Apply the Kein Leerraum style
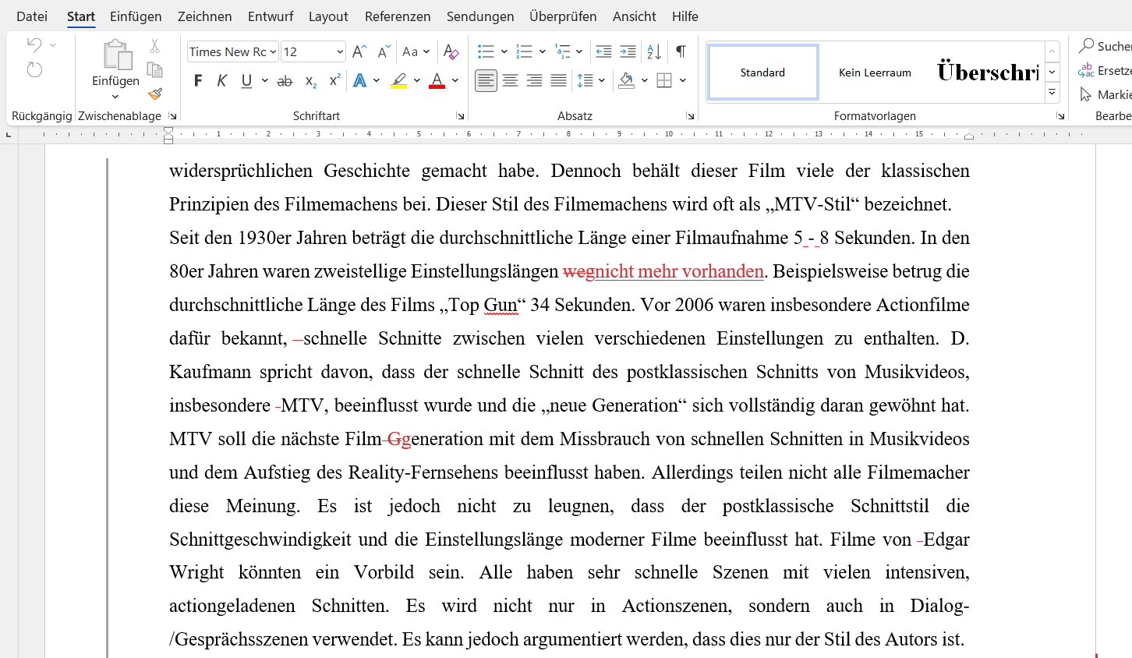 pyautogui.click(x=874, y=73)
